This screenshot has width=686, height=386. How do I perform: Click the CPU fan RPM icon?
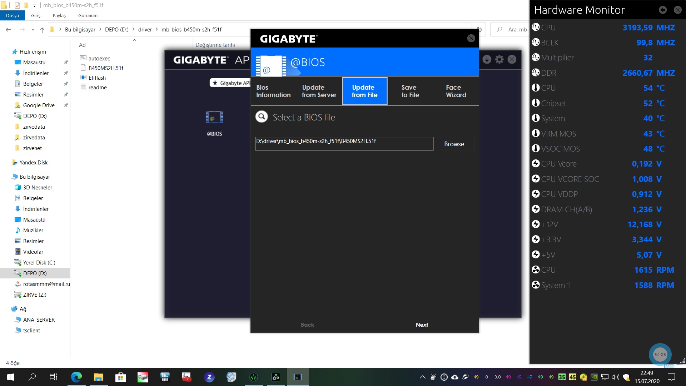536,269
